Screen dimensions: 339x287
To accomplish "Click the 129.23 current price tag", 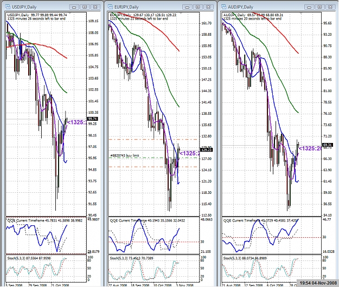I will [x=207, y=149].
